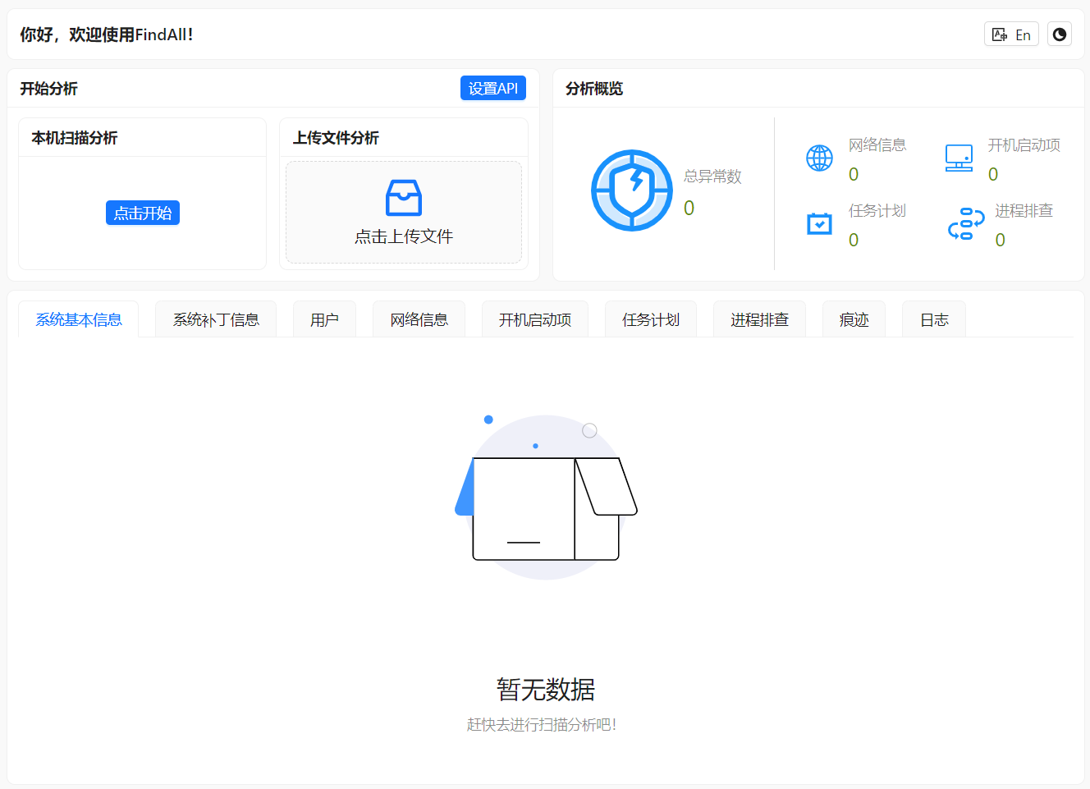Switch to the 网络信息 tab
This screenshot has height=789, width=1090.
tap(419, 319)
